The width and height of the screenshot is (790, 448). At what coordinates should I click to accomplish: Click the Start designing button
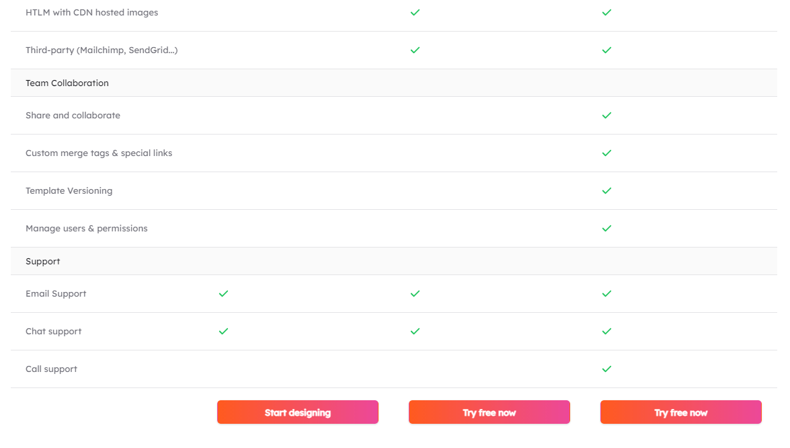tap(297, 412)
